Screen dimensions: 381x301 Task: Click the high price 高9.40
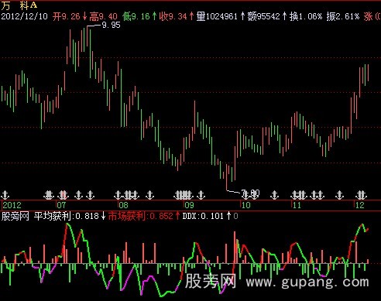pyautogui.click(x=104, y=16)
